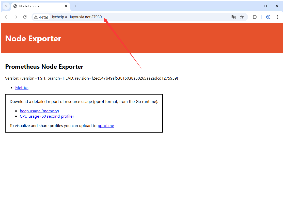Open the three-dot browser menu
This screenshot has height=200, width=284.
click(x=277, y=17)
